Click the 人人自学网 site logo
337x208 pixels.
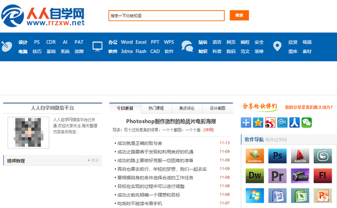[x=43, y=16]
